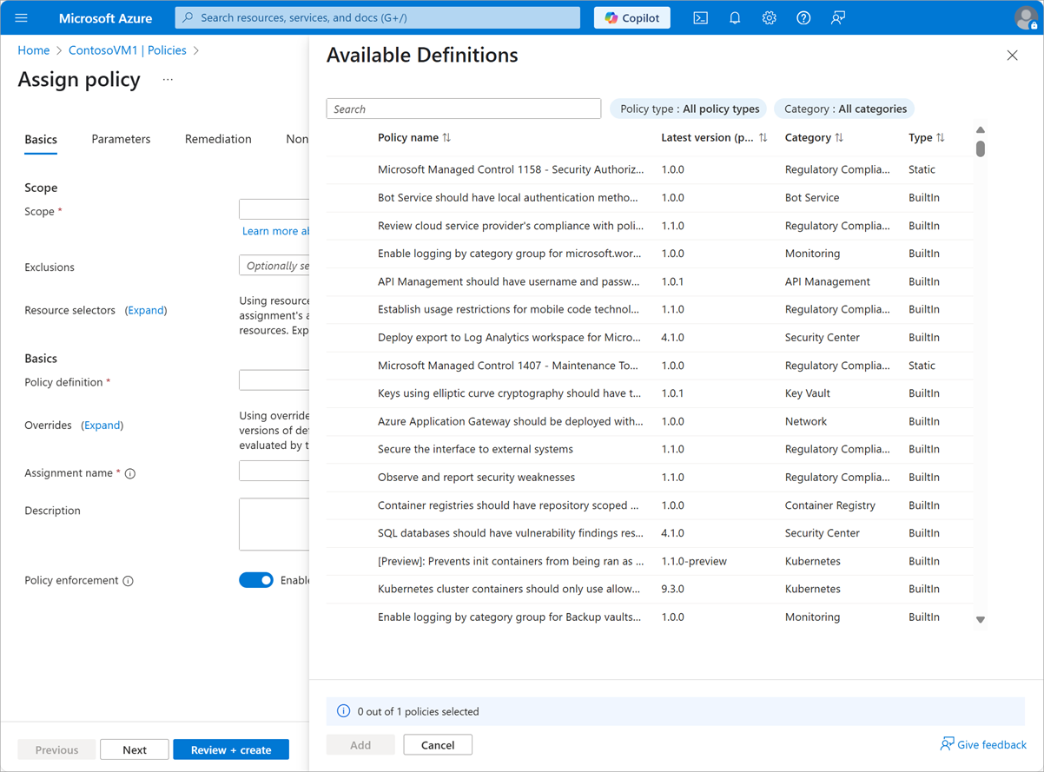Open the notifications bell
Image resolution: width=1044 pixels, height=772 pixels.
click(735, 17)
